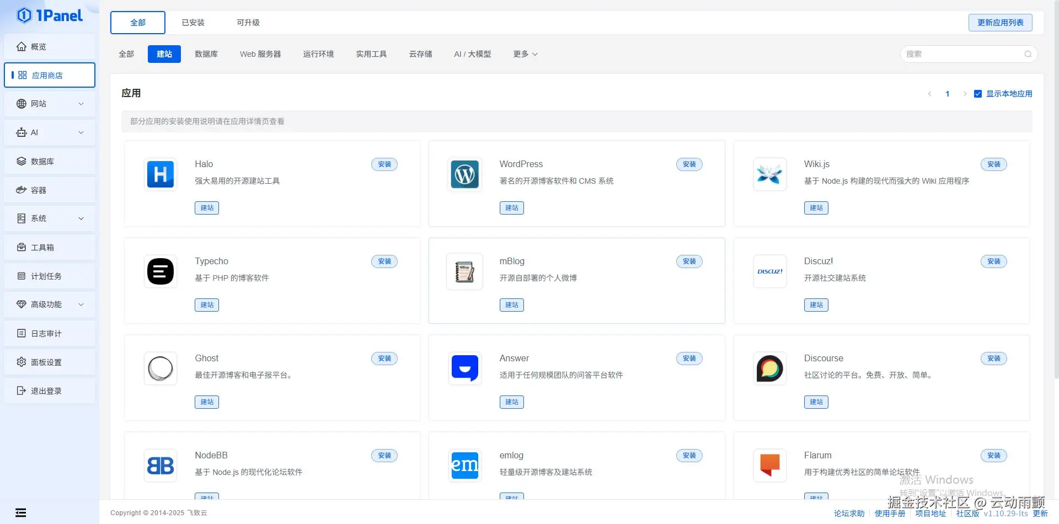The height and width of the screenshot is (524, 1059).
Task: Install Wiki.js
Action: point(994,164)
